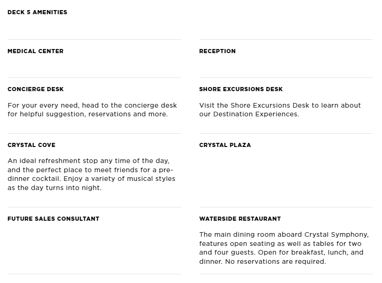Open the Reception amenity entry
Viewport: 382px width, 283px height.
coord(217,51)
